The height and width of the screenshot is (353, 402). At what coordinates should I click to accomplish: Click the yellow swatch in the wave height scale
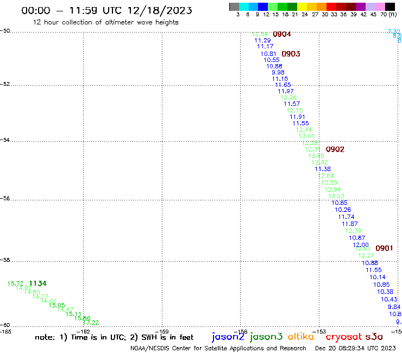(x=302, y=7)
